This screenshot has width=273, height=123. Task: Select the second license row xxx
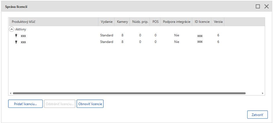(23, 42)
